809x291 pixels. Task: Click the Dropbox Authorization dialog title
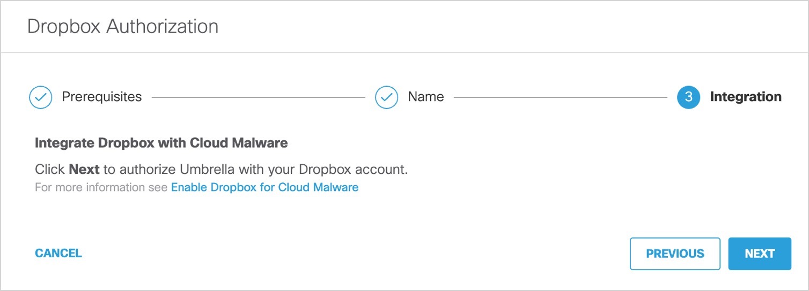pyautogui.click(x=123, y=26)
